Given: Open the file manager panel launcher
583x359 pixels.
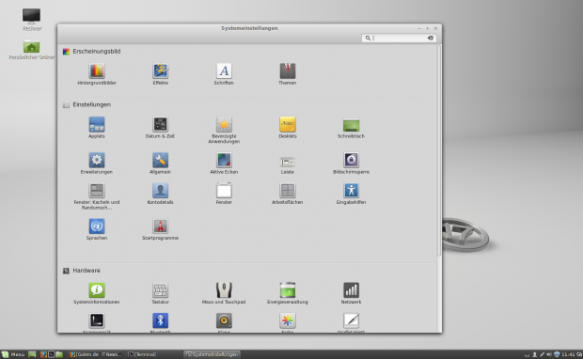Looking at the screenshot, I should click(x=59, y=354).
